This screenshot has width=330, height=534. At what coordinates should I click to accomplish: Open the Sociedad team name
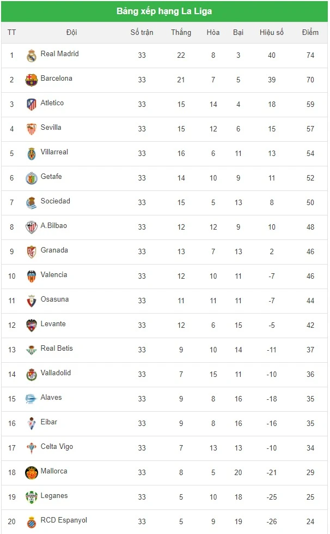(x=56, y=201)
